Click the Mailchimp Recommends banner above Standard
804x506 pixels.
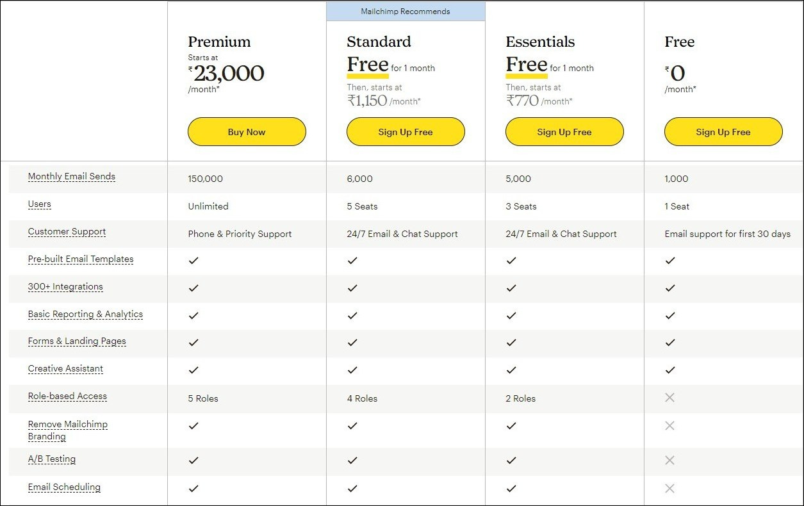point(406,11)
